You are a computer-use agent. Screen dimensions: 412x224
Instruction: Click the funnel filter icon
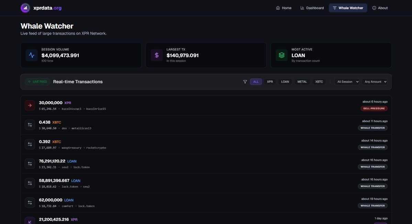(x=245, y=82)
